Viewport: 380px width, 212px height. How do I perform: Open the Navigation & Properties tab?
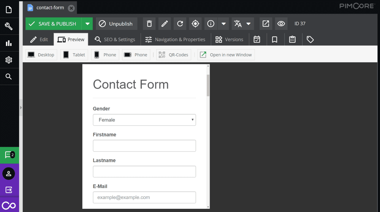pyautogui.click(x=175, y=39)
